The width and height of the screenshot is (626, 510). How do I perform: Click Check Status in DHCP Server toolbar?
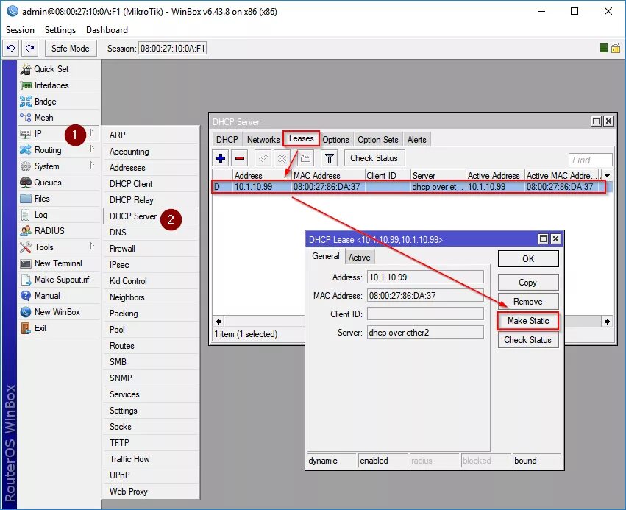(374, 158)
